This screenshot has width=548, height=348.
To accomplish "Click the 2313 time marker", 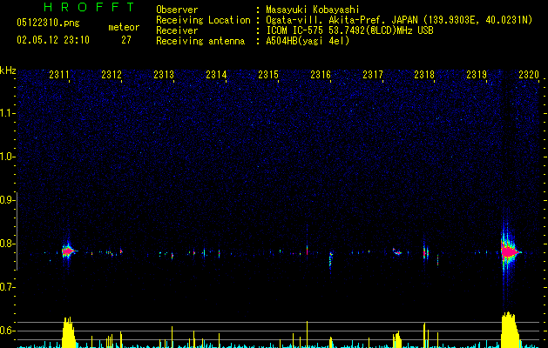I will [x=164, y=74].
